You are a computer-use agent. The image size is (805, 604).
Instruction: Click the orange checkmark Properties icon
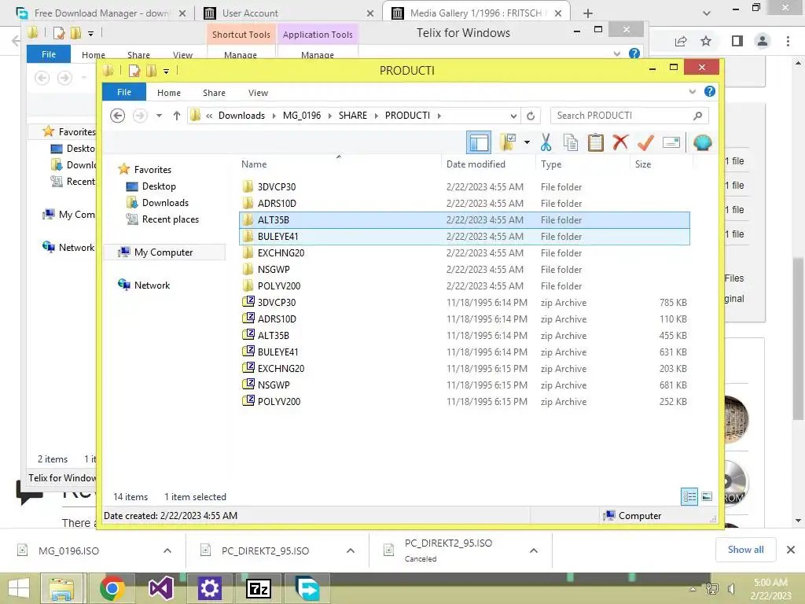645,142
